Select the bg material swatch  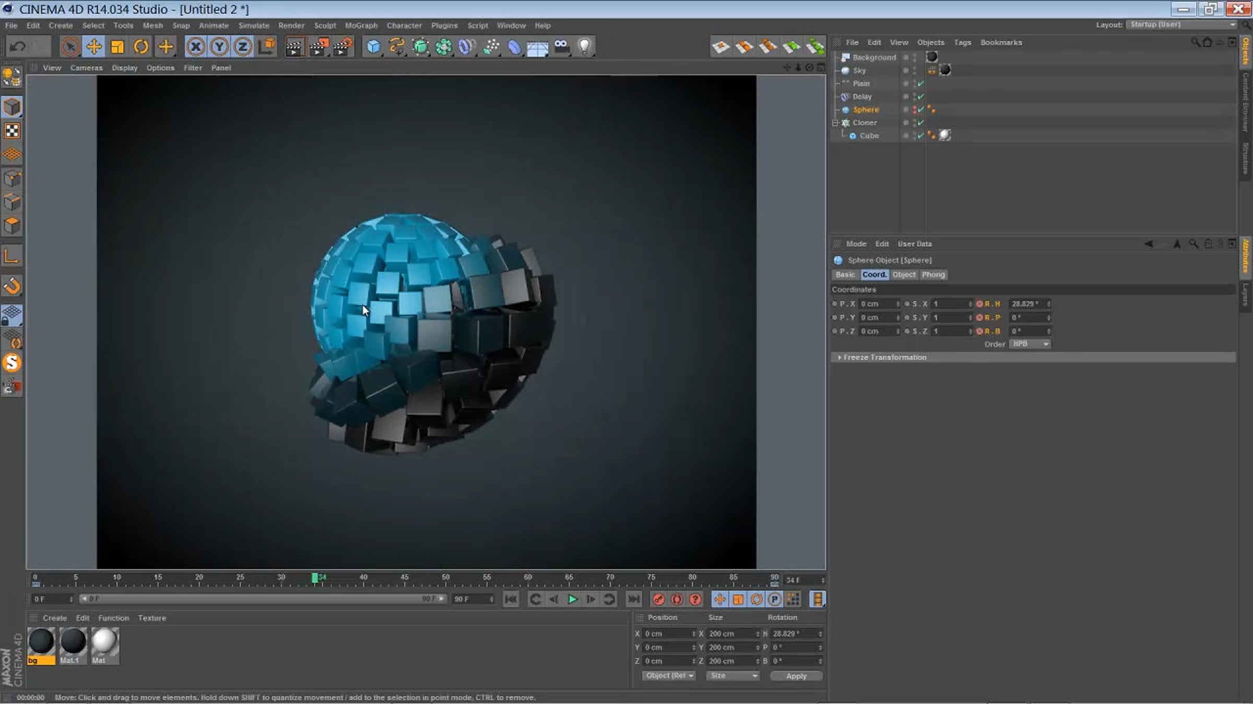(x=41, y=646)
